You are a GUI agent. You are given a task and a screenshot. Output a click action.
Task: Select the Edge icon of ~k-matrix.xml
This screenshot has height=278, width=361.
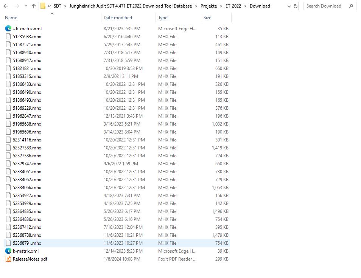pos(8,28)
